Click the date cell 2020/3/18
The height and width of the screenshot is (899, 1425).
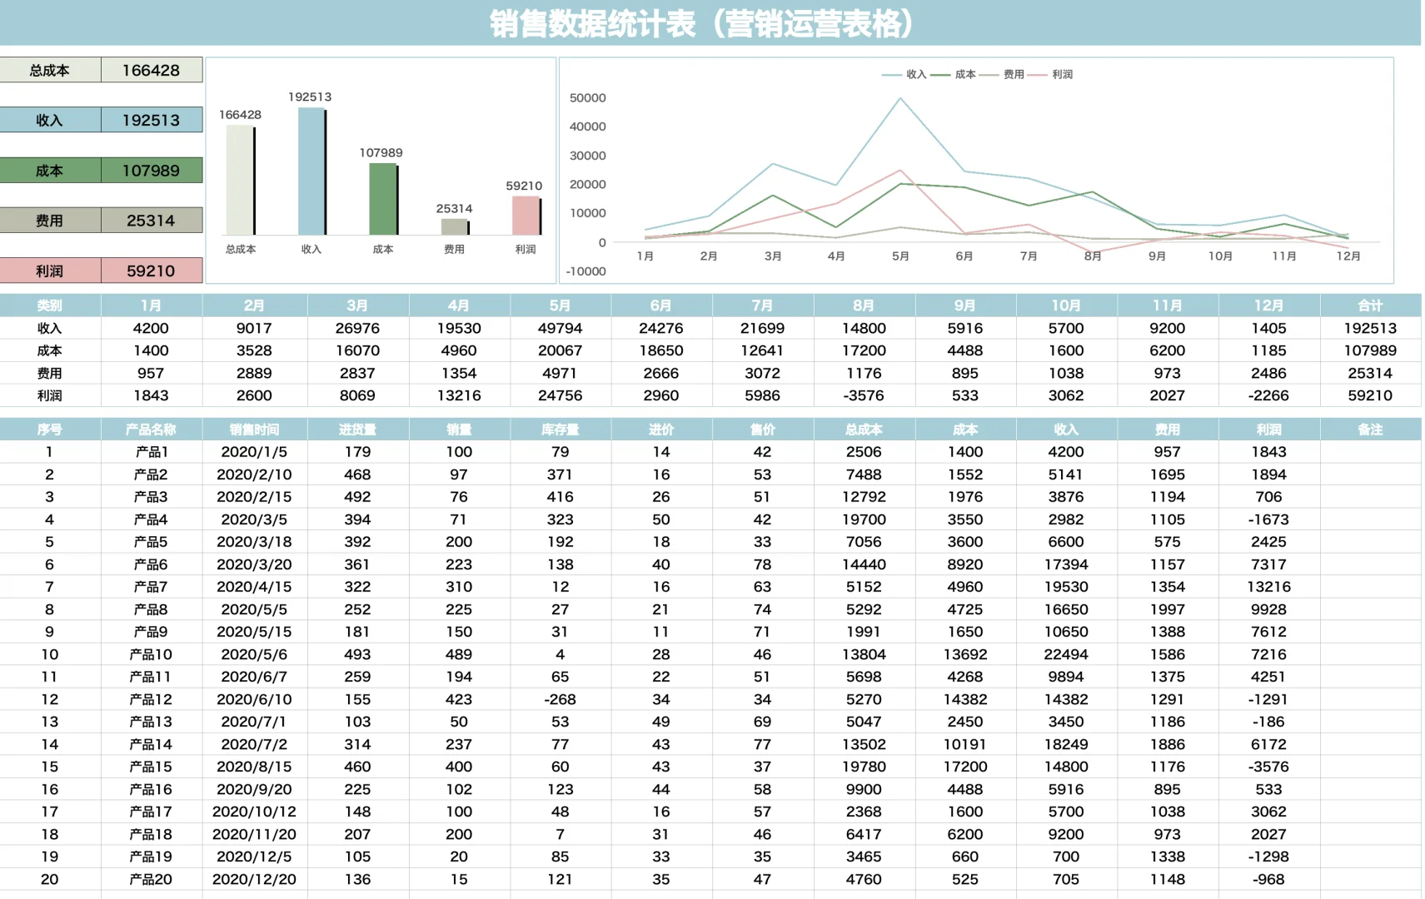pyautogui.click(x=255, y=542)
